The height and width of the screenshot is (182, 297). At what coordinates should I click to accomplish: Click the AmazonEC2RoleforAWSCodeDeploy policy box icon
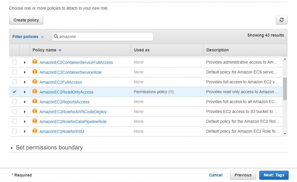tap(35, 111)
